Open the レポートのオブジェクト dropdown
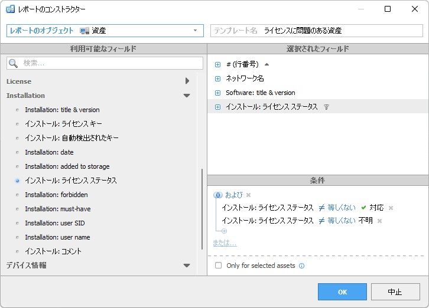 point(195,31)
